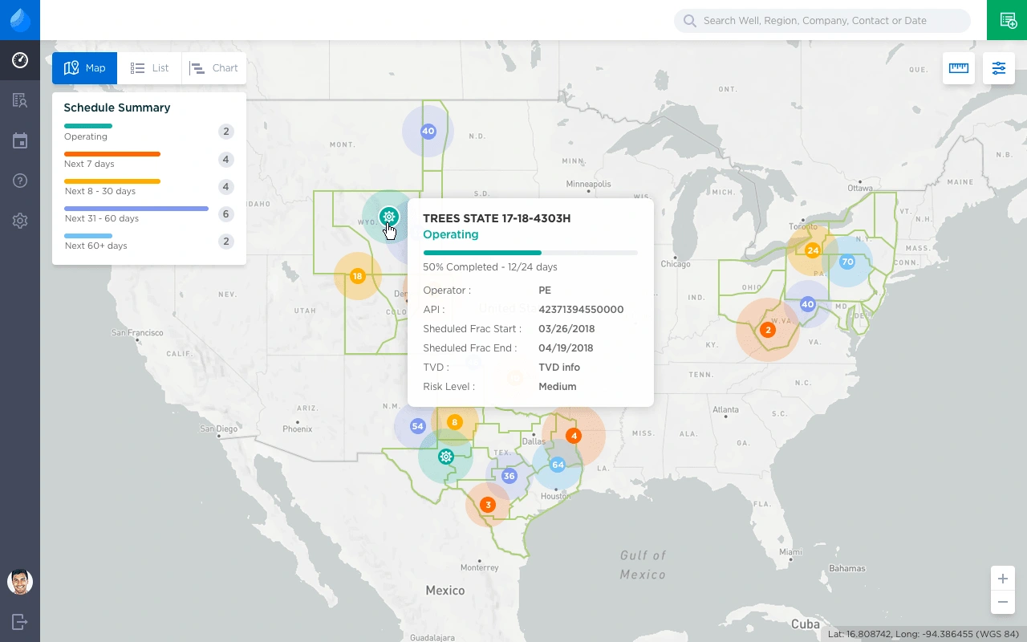Click the Next 7 days summary row
This screenshot has width=1027, height=642.
(149, 159)
